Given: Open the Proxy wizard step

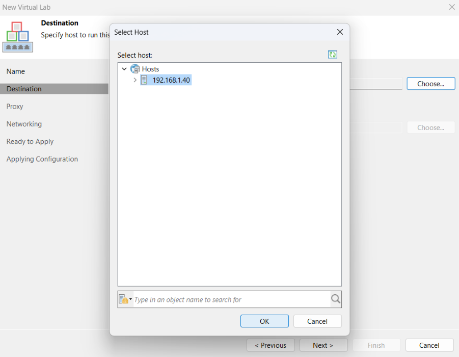Looking at the screenshot, I should (15, 107).
